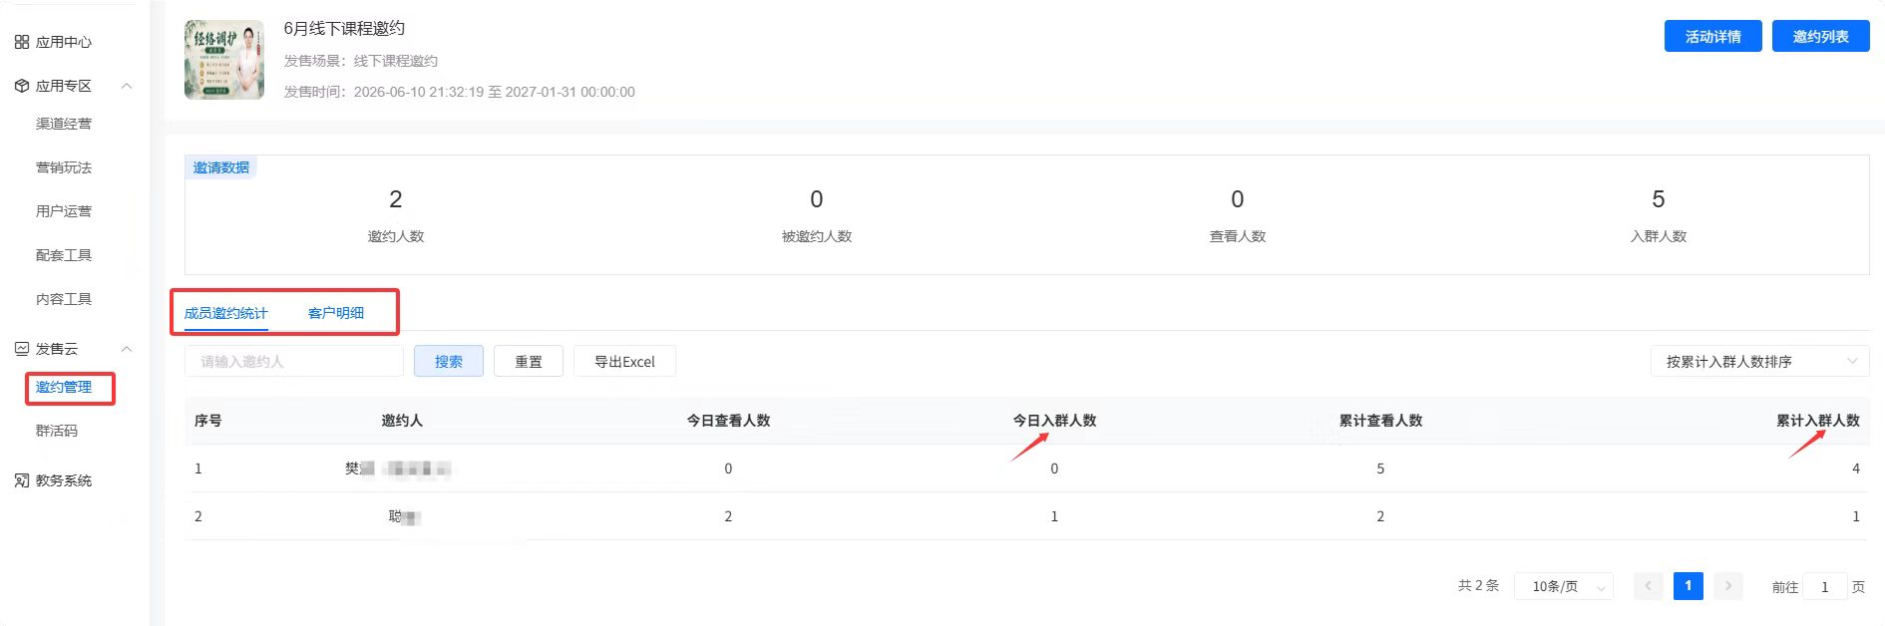This screenshot has width=1885, height=626.
Task: Click the 重置 button
Action: [529, 361]
